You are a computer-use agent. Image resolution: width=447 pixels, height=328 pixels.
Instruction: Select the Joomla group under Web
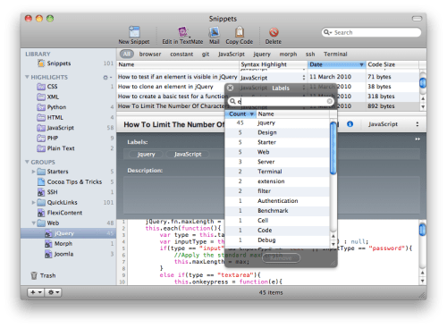point(63,254)
